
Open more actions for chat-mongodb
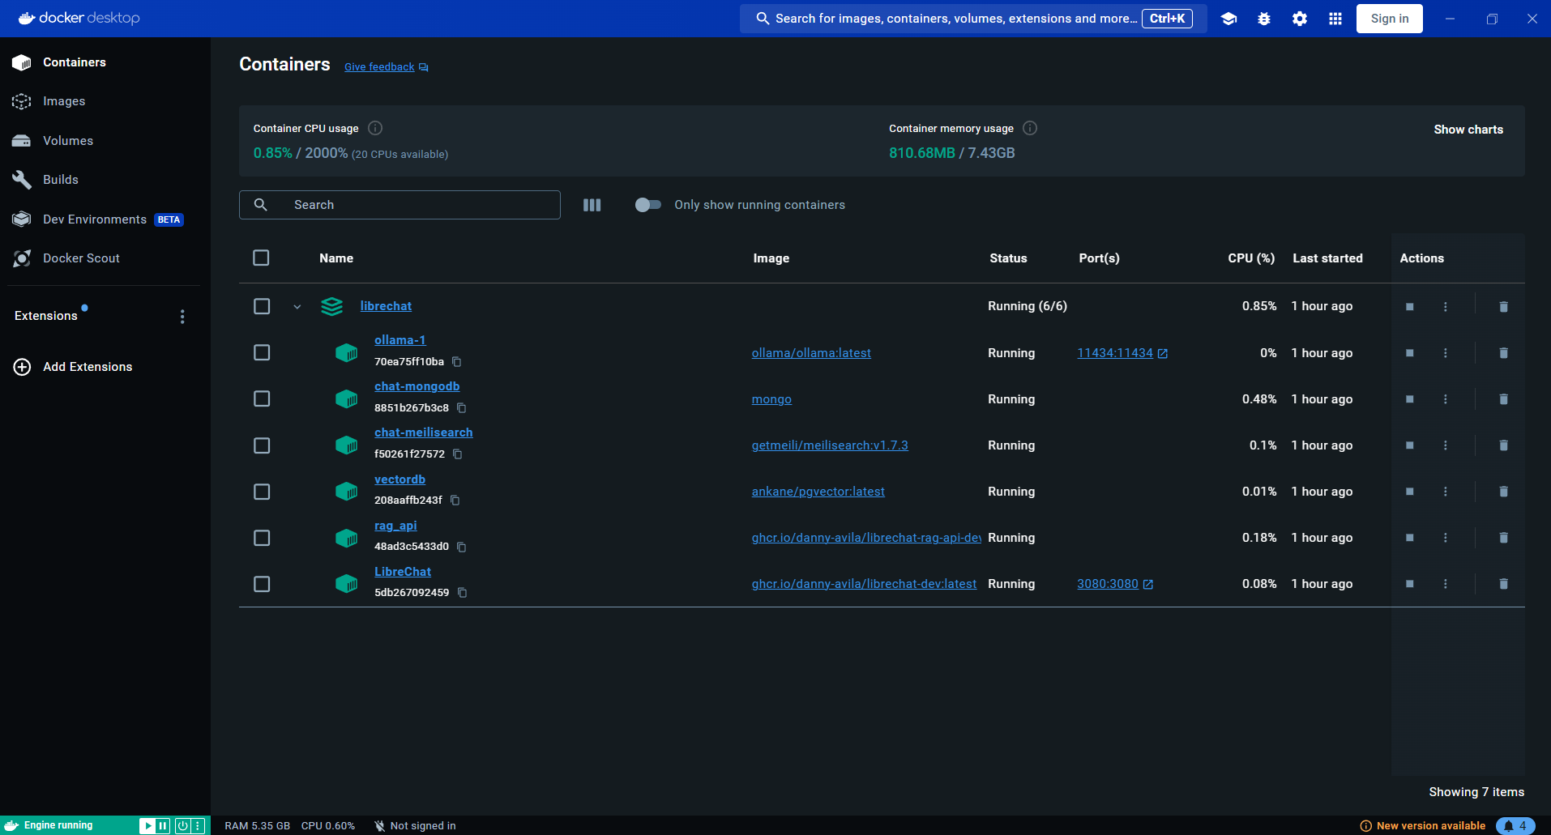1446,399
